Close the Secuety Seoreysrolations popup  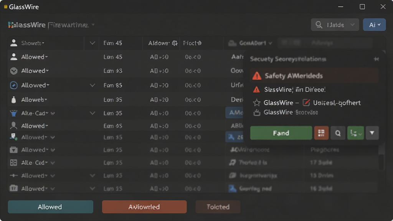click(x=376, y=59)
